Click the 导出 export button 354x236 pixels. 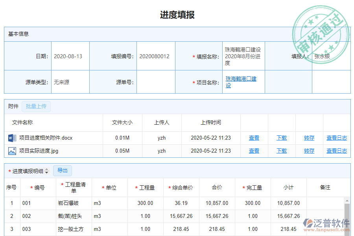62,170
